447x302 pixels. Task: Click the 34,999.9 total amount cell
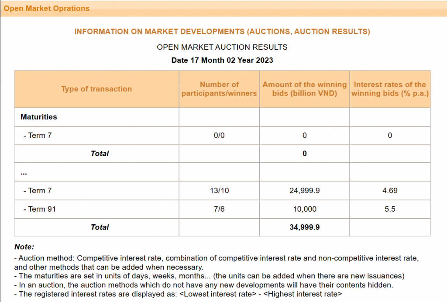[304, 227]
